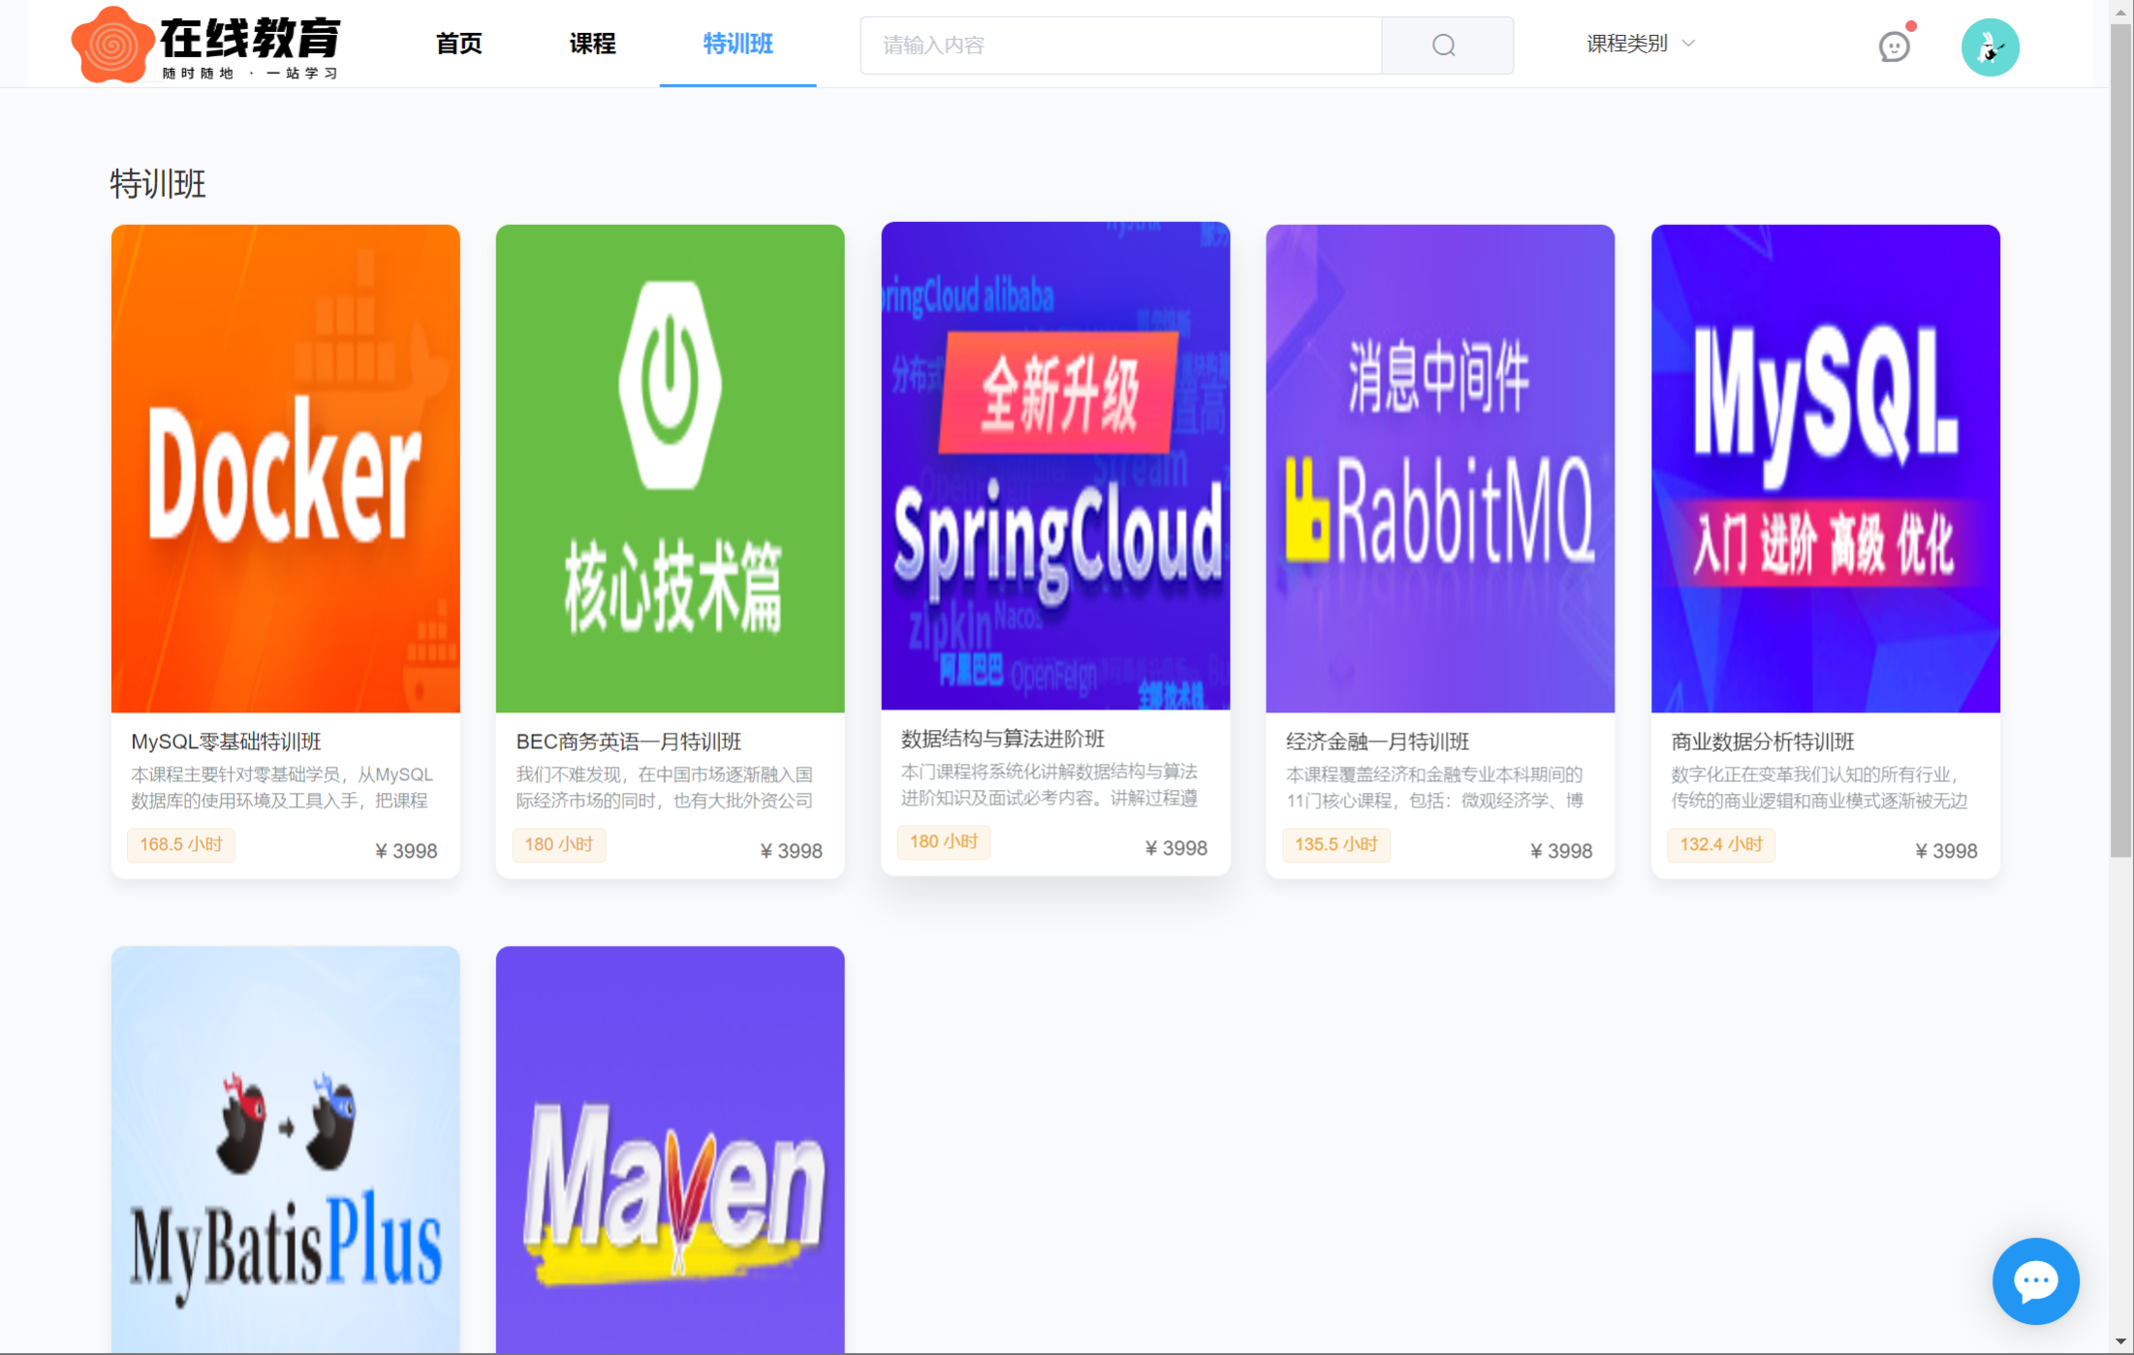Open the Maven course thumbnail
This screenshot has width=2134, height=1355.
[670, 1149]
